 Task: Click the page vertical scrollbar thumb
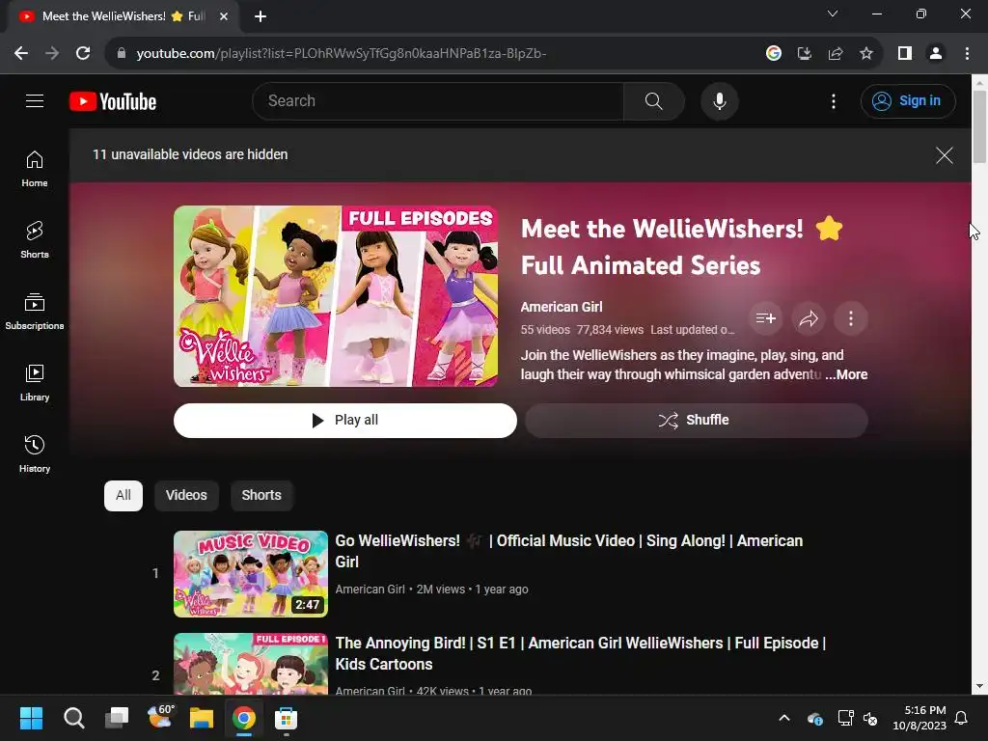point(979,126)
